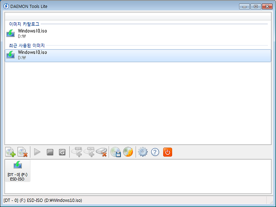The width and height of the screenshot is (276, 207).
Task: Click the Add Image disc icon
Action: click(10, 152)
